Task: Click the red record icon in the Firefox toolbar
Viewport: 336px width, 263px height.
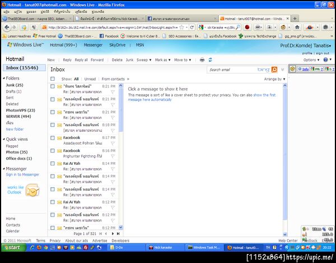Action: 247,27
